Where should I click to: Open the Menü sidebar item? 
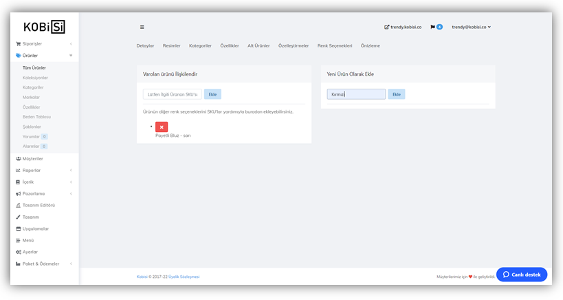point(27,240)
